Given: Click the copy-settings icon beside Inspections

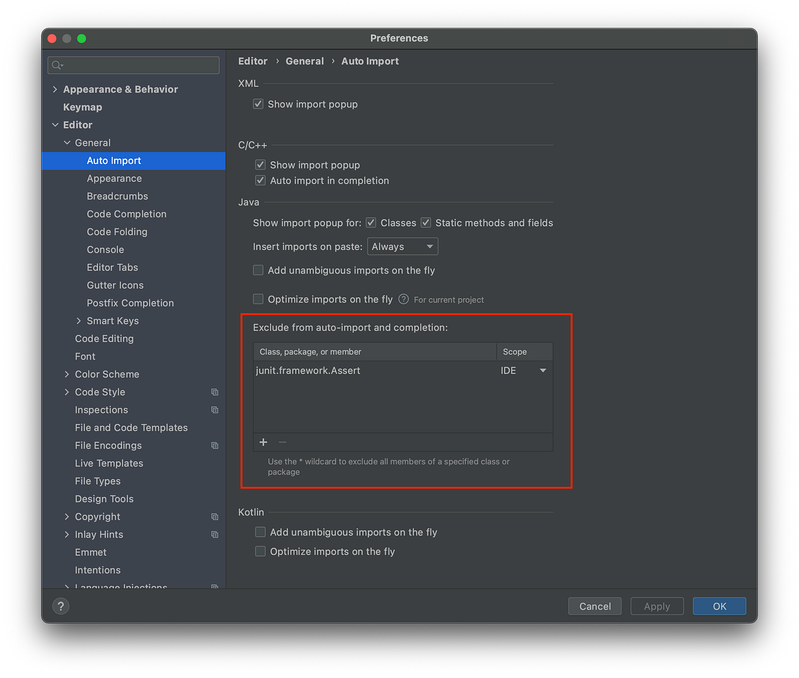Looking at the screenshot, I should 215,410.
